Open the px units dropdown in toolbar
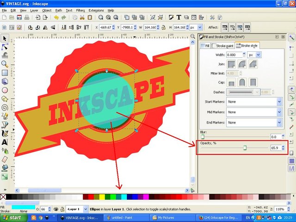Image resolution: width=296 pixels, height=222 pixels. pyautogui.click(x=196, y=28)
